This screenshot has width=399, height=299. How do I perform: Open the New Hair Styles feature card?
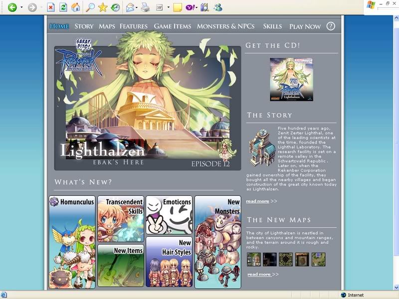pos(169,262)
